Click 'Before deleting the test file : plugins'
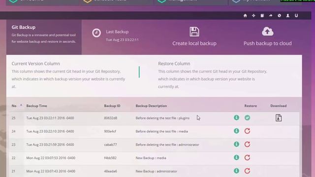Image resolution: width=315 pixels, height=177 pixels. pyautogui.click(x=162, y=118)
